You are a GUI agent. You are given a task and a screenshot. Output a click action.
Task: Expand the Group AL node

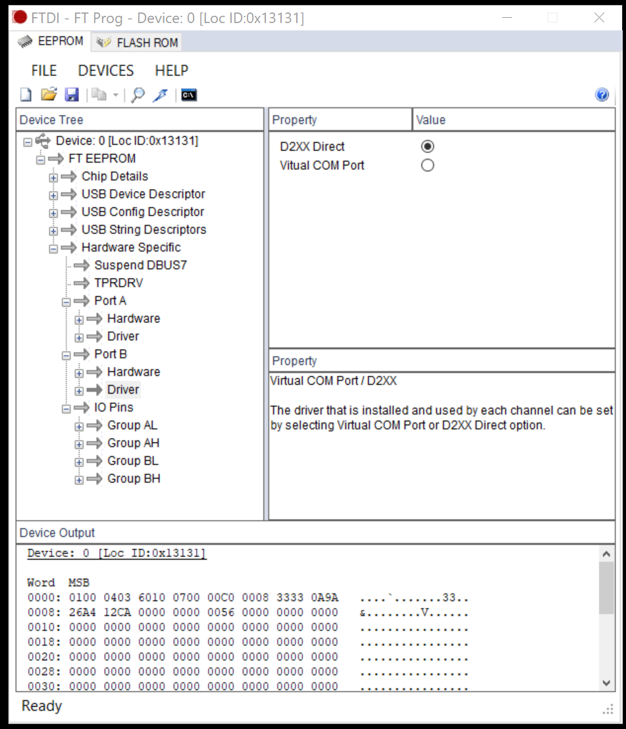click(x=79, y=426)
